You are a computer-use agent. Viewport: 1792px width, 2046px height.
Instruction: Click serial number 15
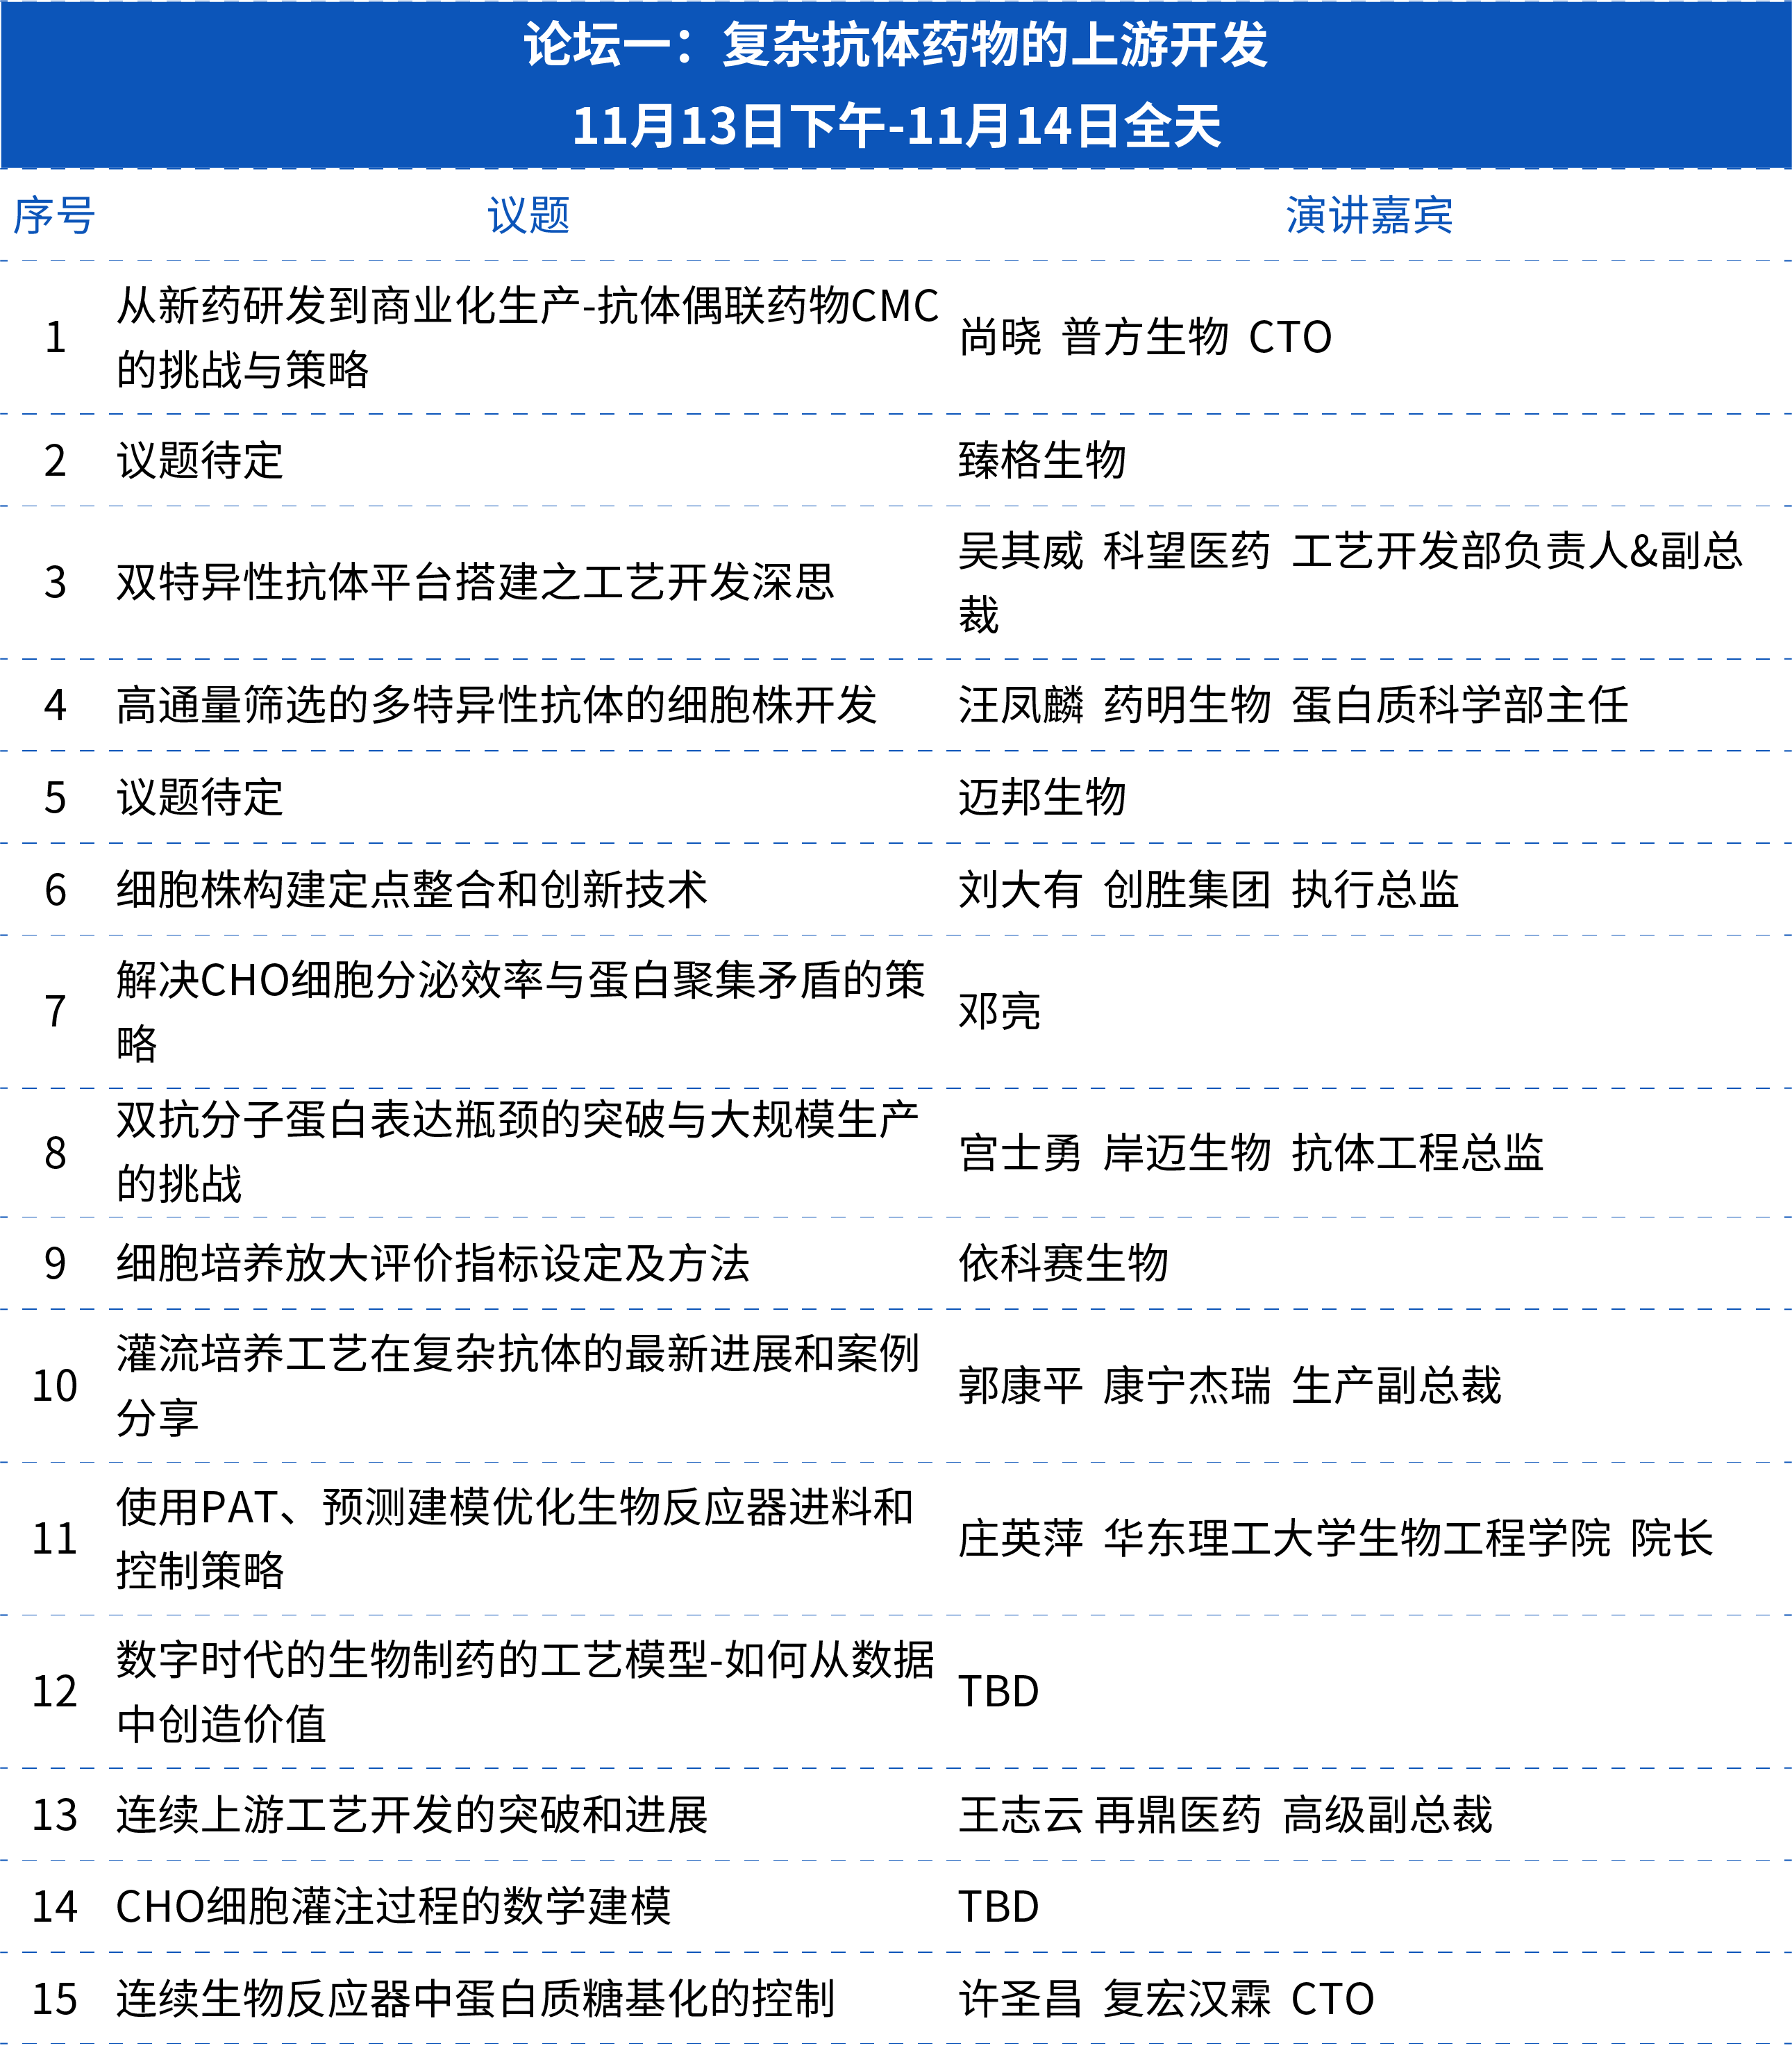(x=55, y=1999)
